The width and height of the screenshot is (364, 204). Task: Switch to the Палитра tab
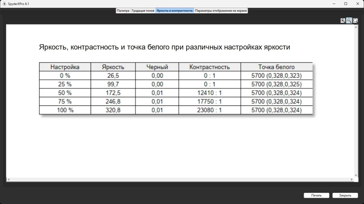point(123,11)
